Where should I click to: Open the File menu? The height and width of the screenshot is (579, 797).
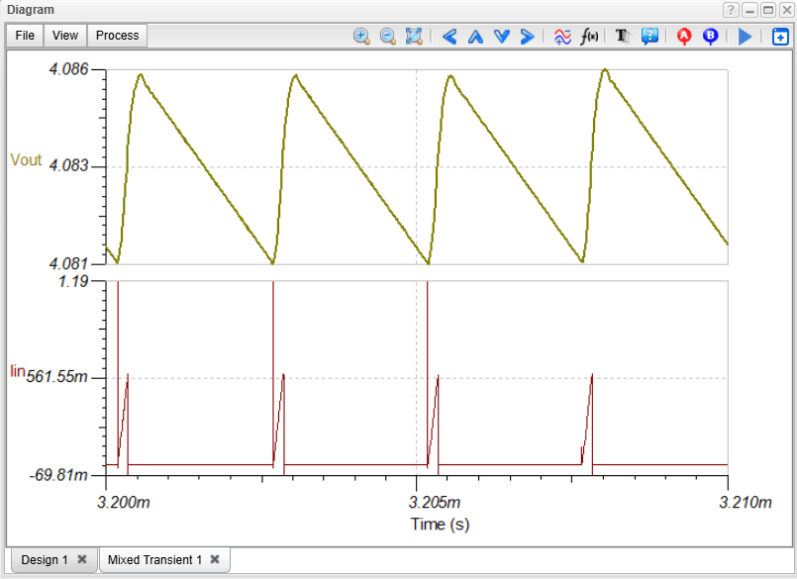pyautogui.click(x=25, y=36)
